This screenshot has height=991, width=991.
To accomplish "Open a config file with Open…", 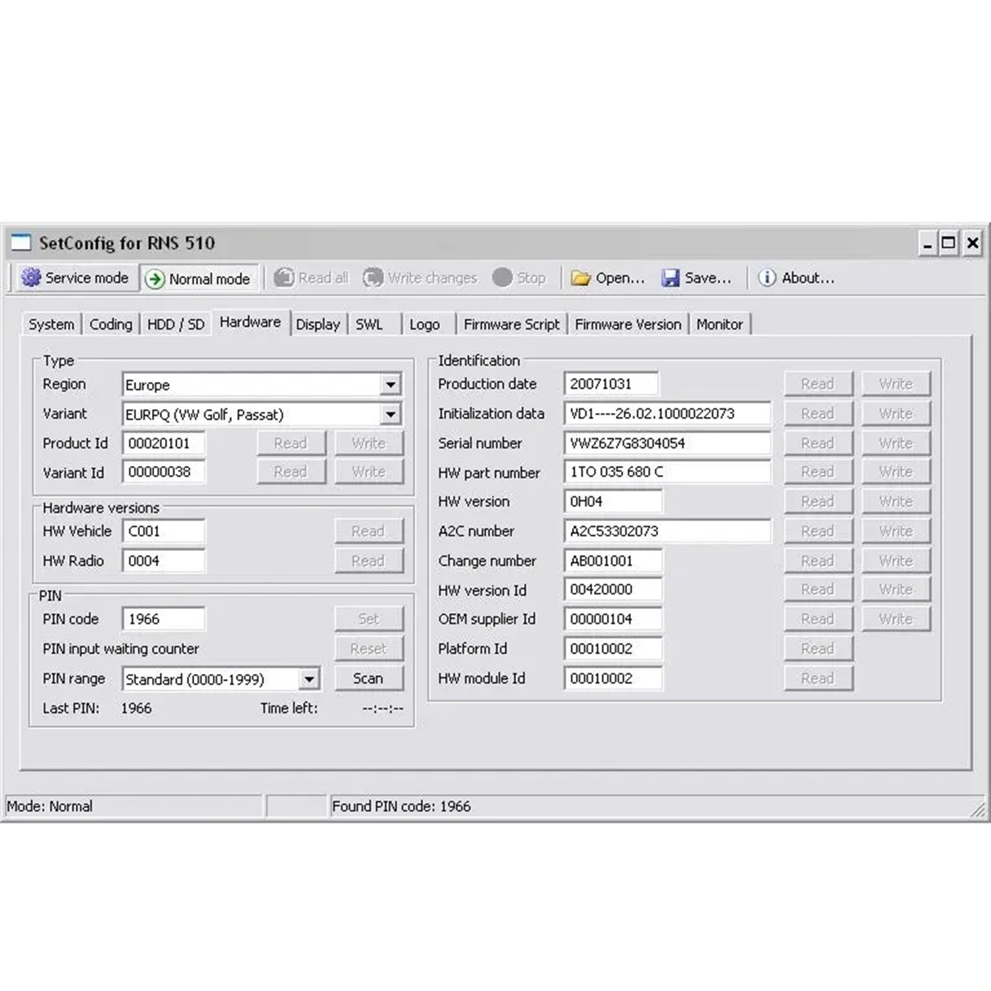I will point(608,278).
